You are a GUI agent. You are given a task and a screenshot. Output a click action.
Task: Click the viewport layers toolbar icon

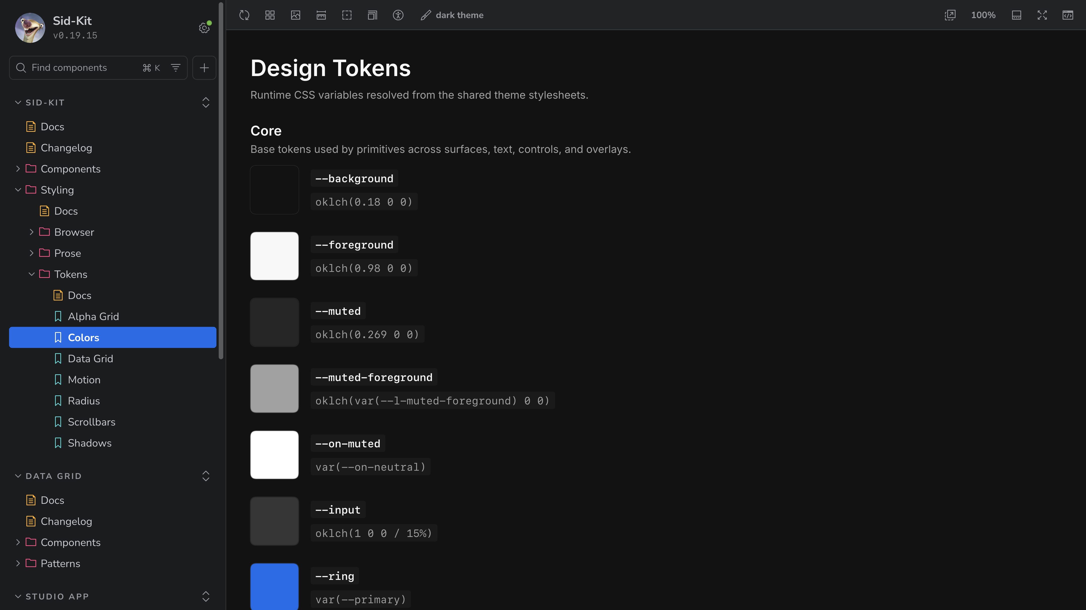coord(372,15)
